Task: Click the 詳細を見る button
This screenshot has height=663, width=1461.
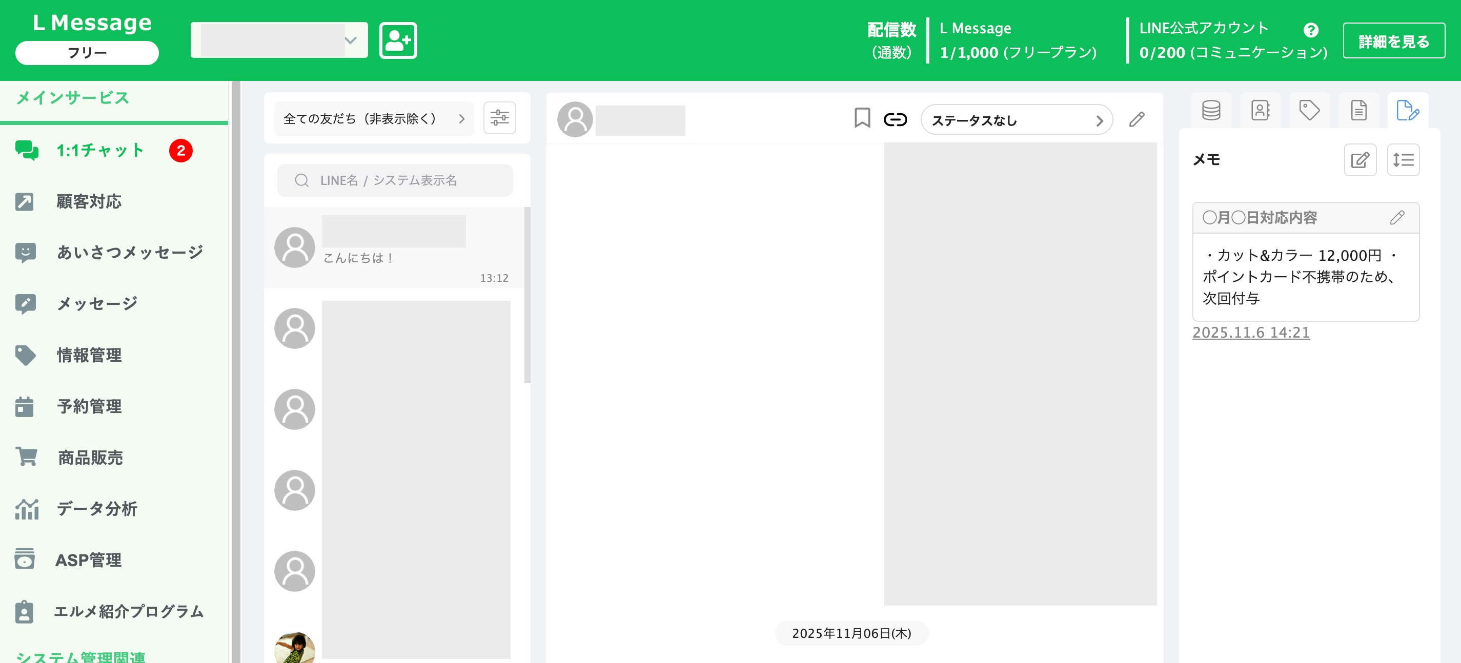Action: (1393, 41)
